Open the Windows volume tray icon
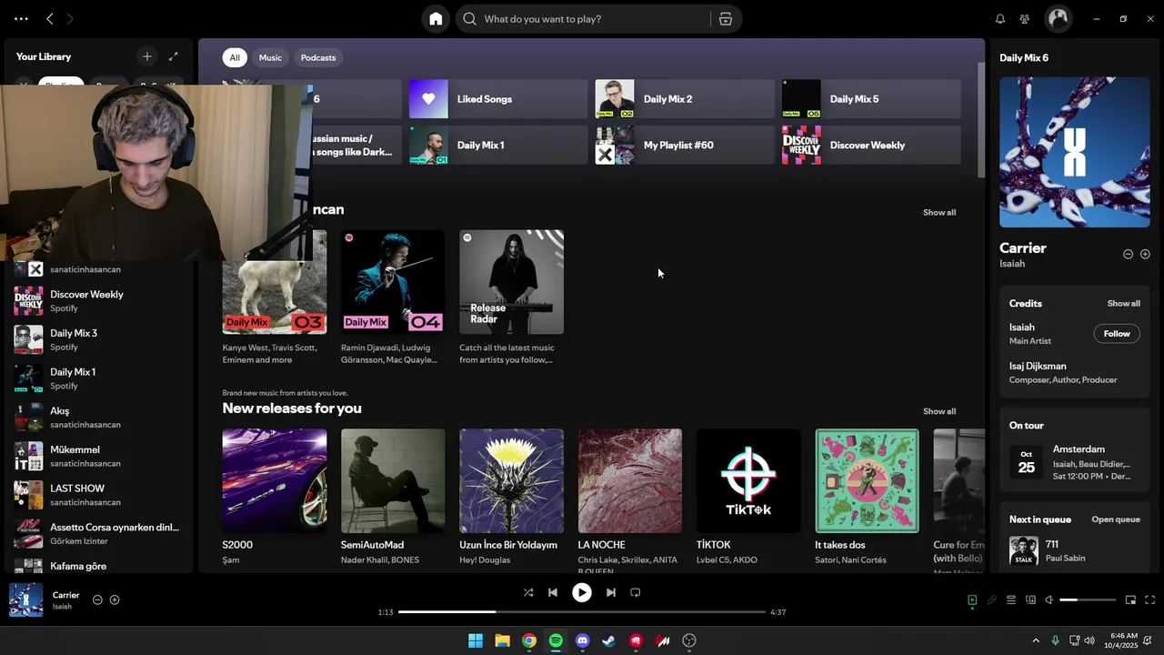 (1089, 640)
